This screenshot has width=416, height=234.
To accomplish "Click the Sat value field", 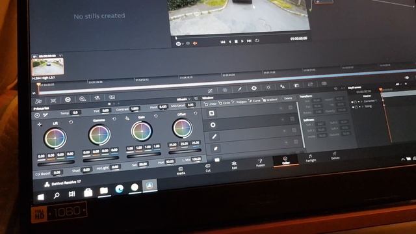I will tap(143, 164).
